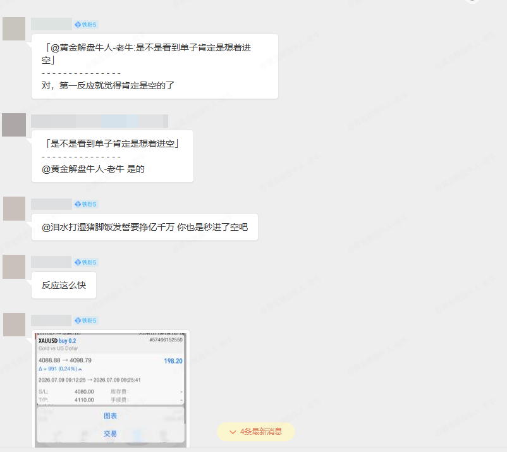Viewport: 507px width, 452px height.
Task: Open avatar beside '对，第一反应就觉得肯定是空的了' message
Action: pos(14,29)
